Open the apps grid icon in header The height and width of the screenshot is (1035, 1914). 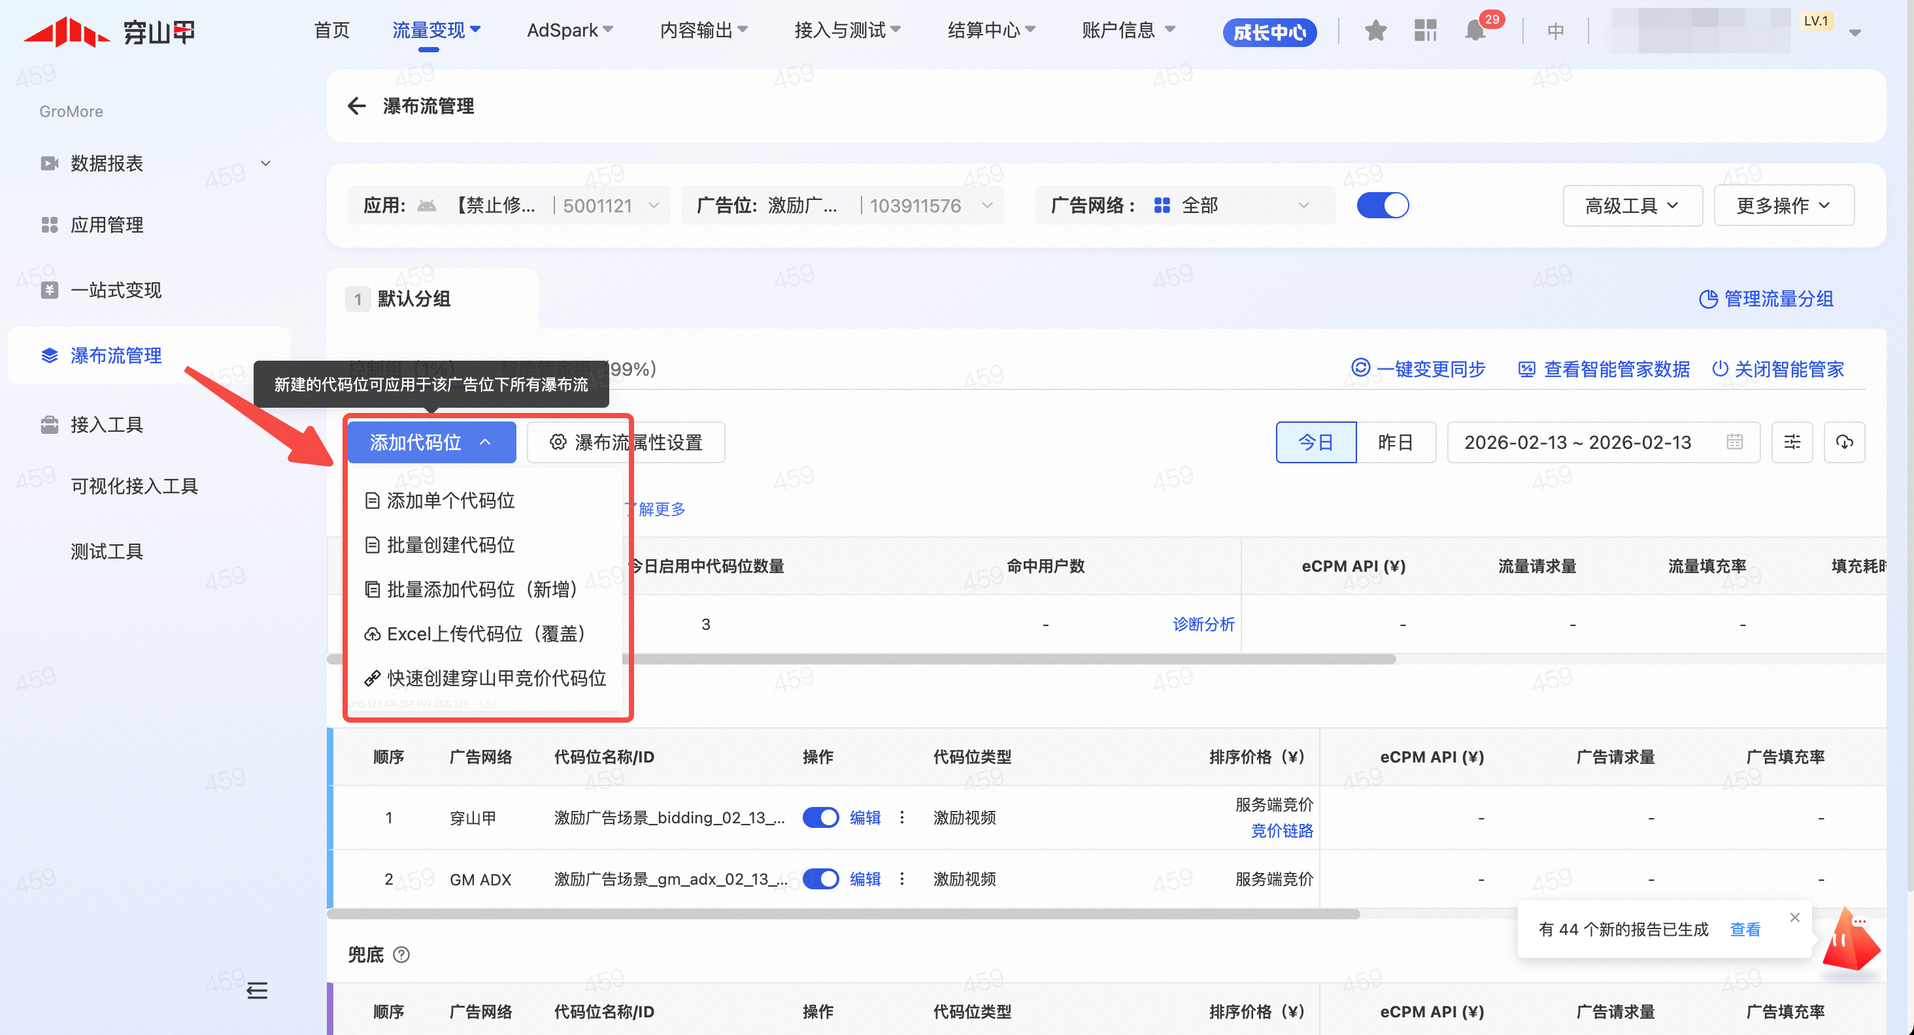pos(1425,31)
